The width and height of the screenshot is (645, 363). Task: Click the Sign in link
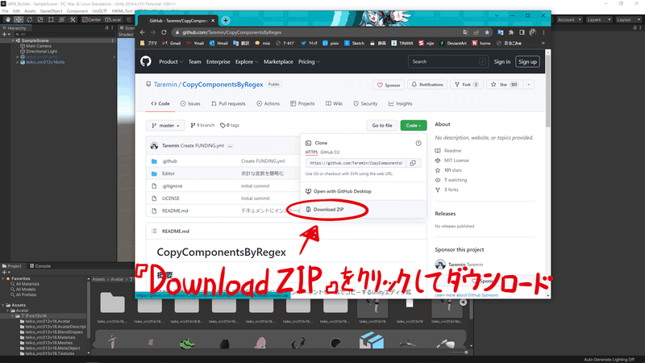click(501, 62)
